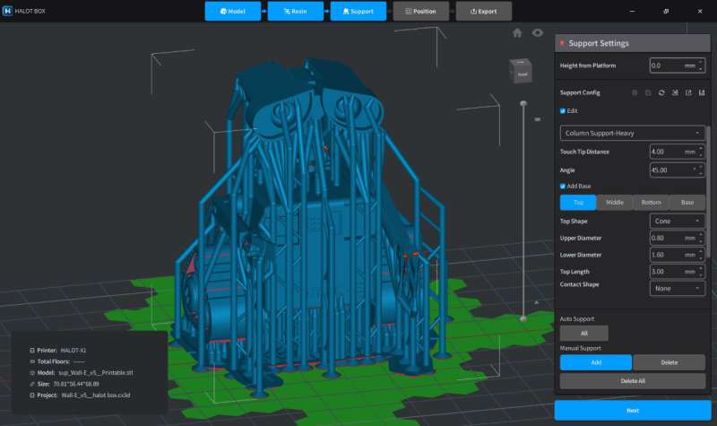Click the top handle of the layer slider
The height and width of the screenshot is (426, 717).
pos(523,104)
